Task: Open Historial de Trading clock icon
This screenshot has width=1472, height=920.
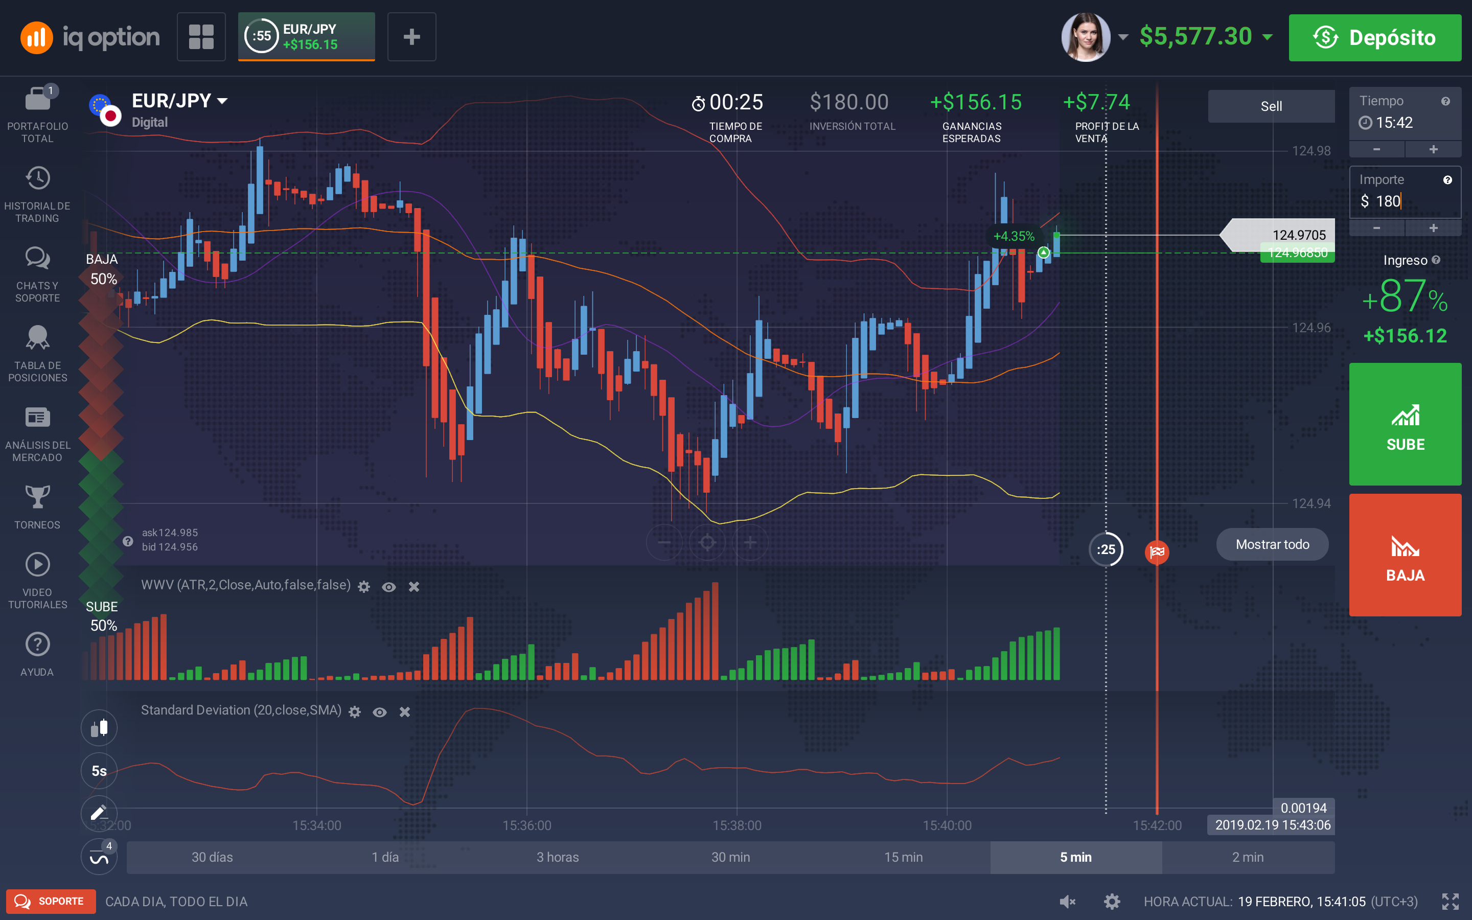Action: [x=38, y=178]
